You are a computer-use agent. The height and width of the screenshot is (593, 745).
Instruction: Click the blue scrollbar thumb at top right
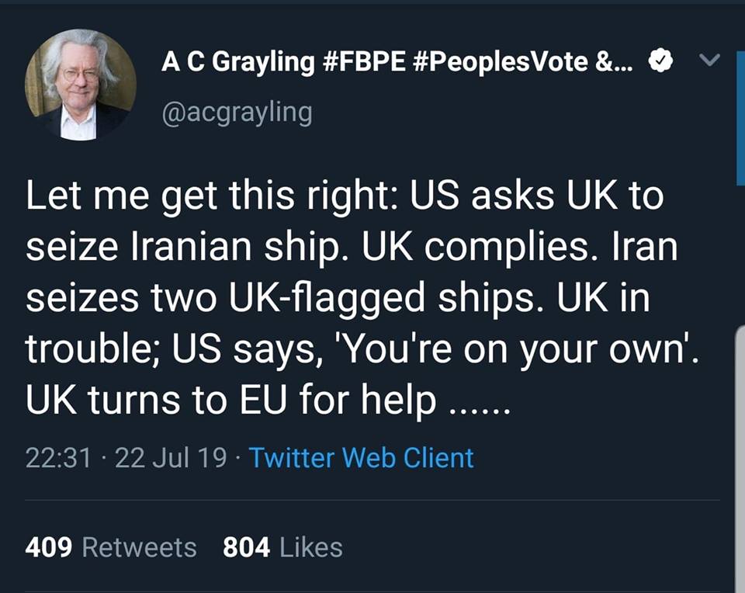pyautogui.click(x=740, y=116)
